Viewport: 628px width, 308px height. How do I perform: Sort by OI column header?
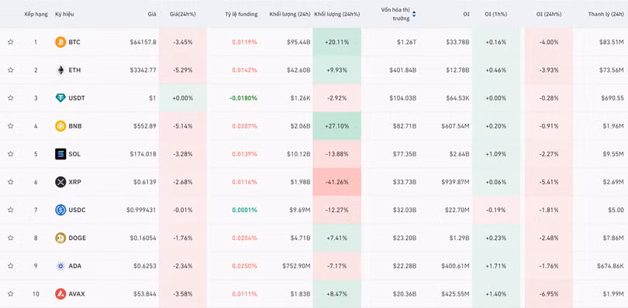[466, 14]
